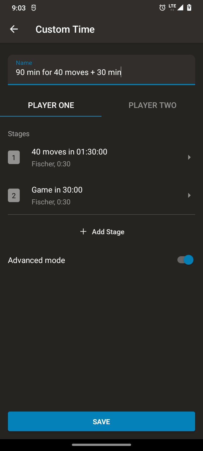The width and height of the screenshot is (203, 451).
Task: Tap the back arrow icon
Action: tap(14, 29)
